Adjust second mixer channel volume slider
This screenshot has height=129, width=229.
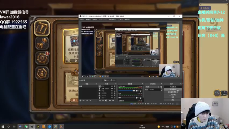coord(127,98)
